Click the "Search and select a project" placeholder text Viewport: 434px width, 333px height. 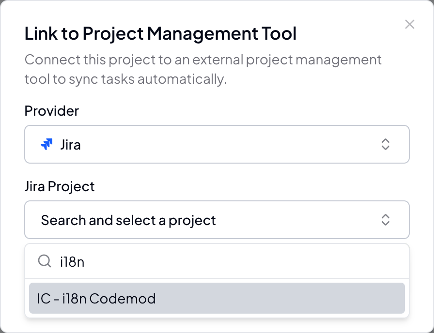128,220
